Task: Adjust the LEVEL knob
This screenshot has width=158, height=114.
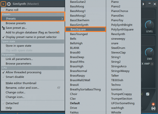Action: click(149, 25)
